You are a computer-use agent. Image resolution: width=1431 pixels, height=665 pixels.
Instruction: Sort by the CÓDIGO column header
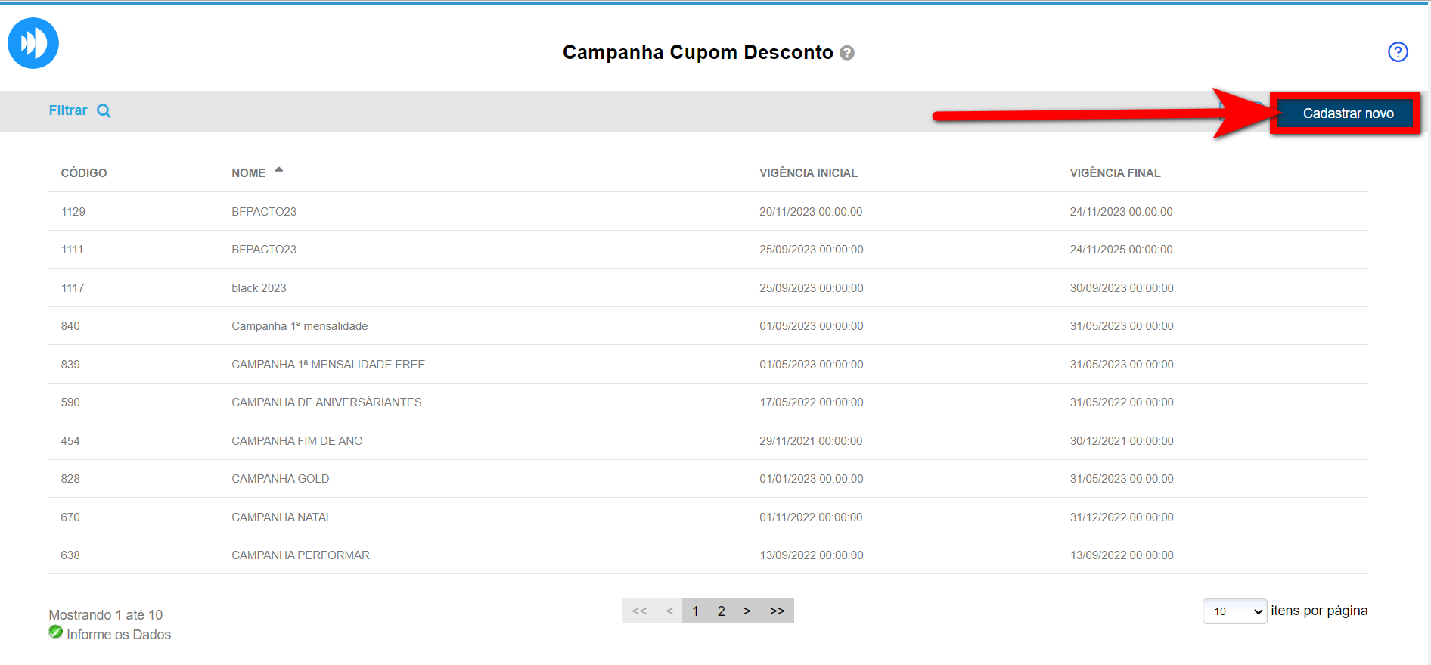(x=84, y=173)
